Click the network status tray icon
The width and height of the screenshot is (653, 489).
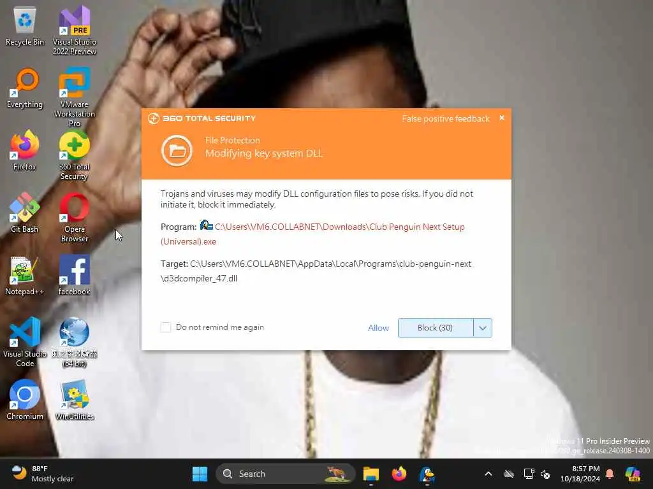click(x=529, y=474)
